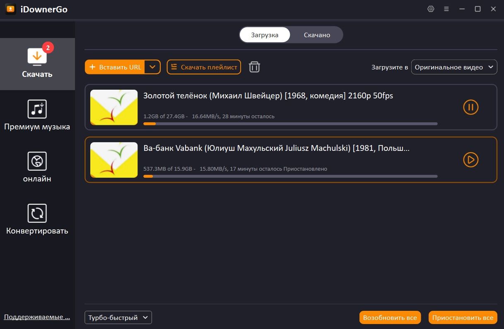Screen dimensions: 504x329
Task: Open the Поддерживаемые sites link
Action: [37, 317]
